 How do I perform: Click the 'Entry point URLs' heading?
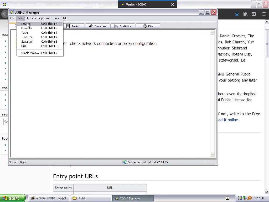click(x=75, y=176)
